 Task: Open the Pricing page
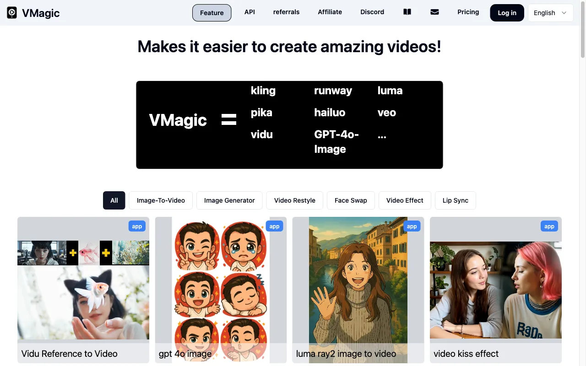[468, 12]
